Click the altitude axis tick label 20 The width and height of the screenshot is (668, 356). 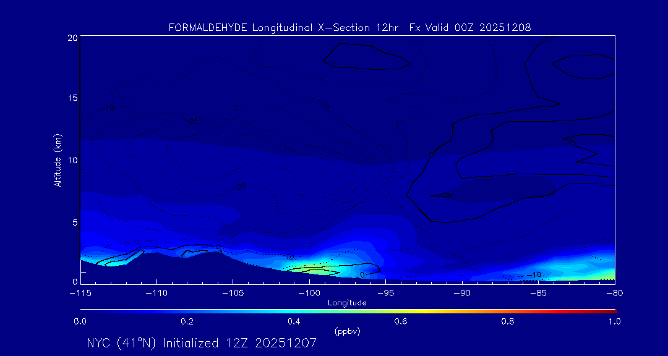click(72, 38)
